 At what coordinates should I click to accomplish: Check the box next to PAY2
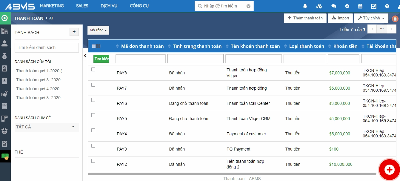(x=93, y=161)
